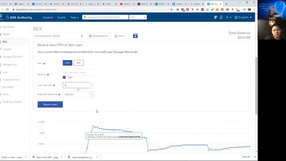Open the Events menu item

[x=62, y=17]
